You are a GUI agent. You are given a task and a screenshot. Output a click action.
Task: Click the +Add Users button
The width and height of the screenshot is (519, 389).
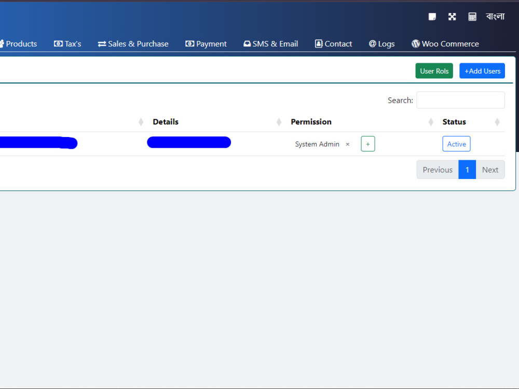482,71
